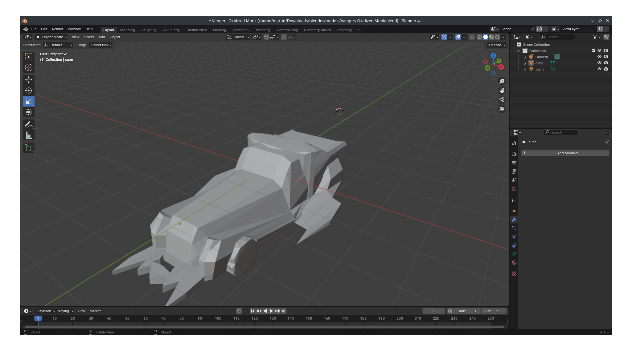
Task: Open the World properties tab icon
Action: point(514,189)
